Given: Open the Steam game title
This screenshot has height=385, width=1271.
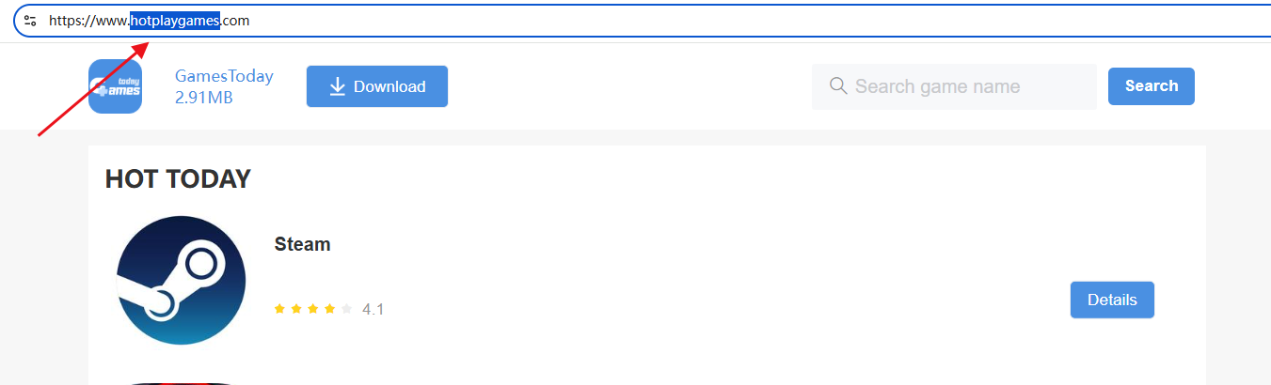Looking at the screenshot, I should click(x=302, y=244).
